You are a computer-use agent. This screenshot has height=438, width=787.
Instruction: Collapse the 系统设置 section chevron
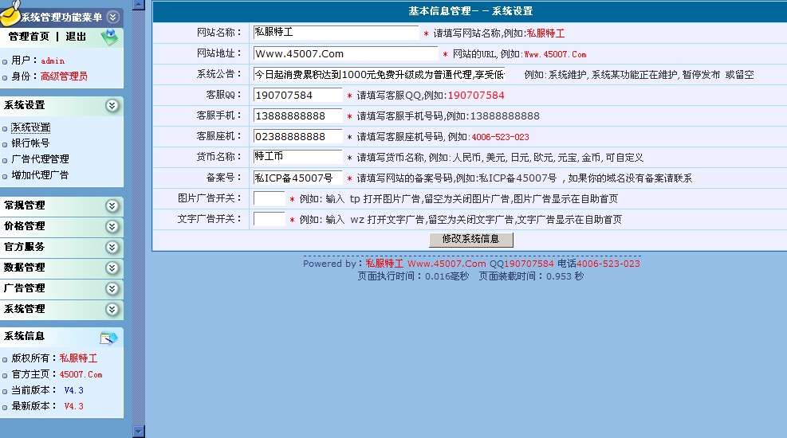(112, 105)
